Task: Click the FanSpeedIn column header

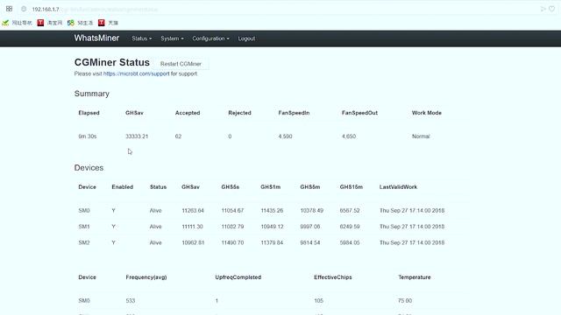Action: [294, 113]
